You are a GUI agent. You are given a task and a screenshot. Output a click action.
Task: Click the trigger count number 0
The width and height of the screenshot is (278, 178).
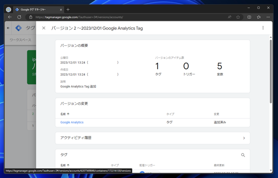coord(186,66)
